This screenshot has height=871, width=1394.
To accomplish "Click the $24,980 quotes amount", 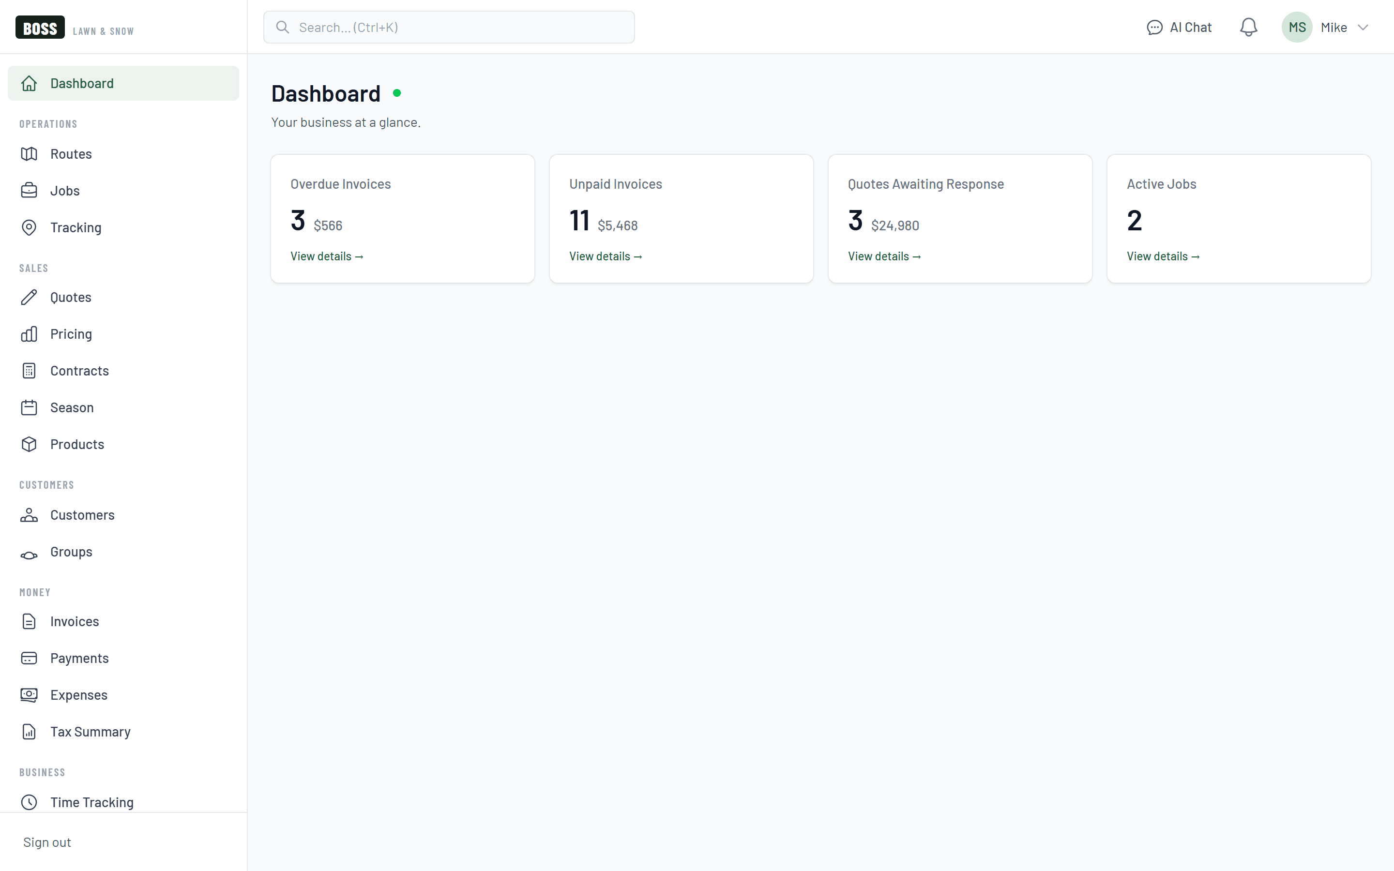I will [x=895, y=226].
